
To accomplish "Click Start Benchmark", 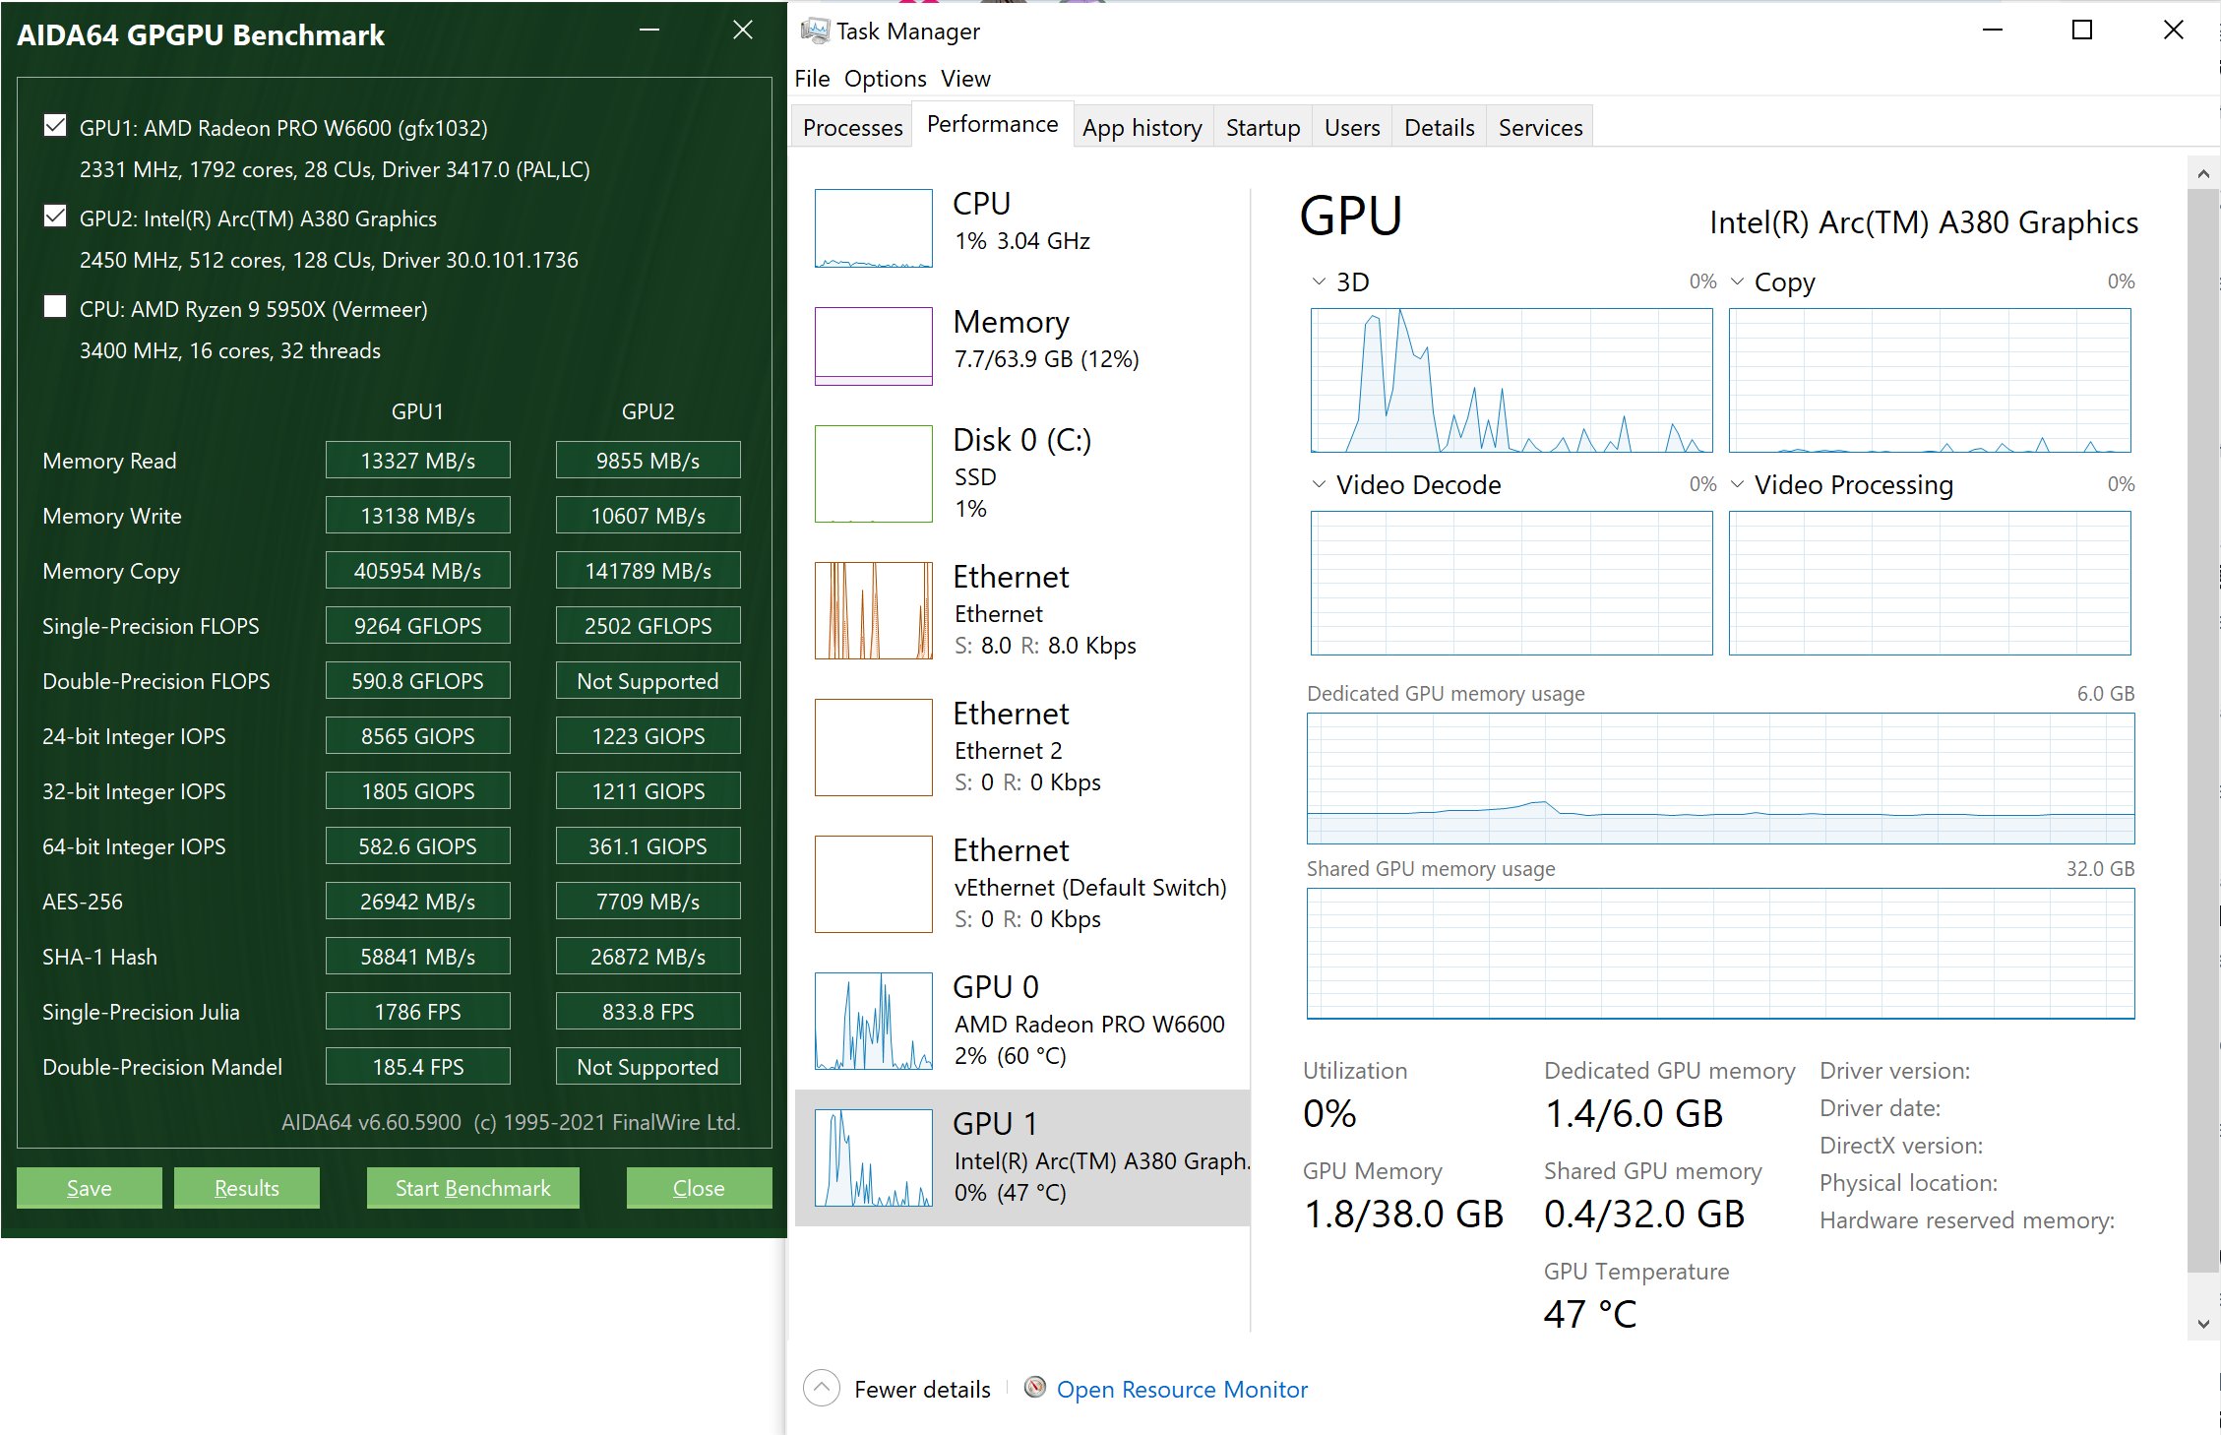I will [x=473, y=1187].
